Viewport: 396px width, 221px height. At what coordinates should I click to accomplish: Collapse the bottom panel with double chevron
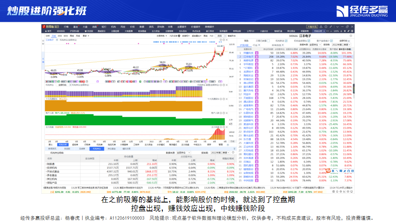click(x=234, y=149)
